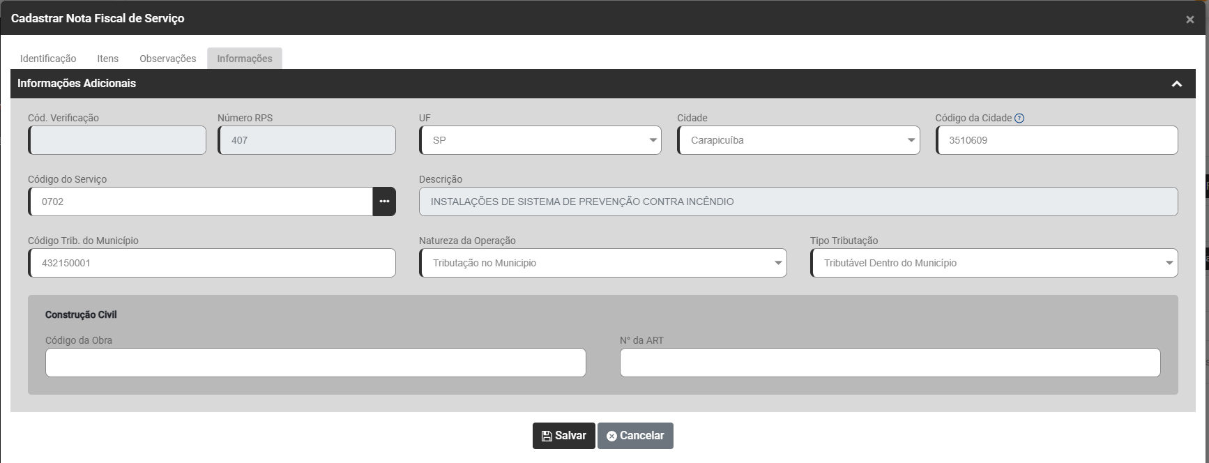Select the Informações tab
Screen dimensions: 1209x463
(x=244, y=59)
